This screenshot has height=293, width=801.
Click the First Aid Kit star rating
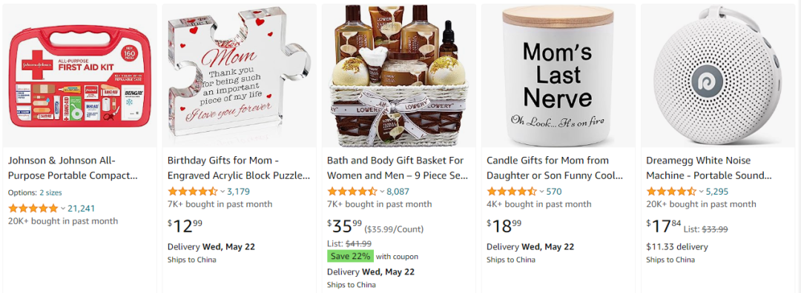click(x=33, y=209)
